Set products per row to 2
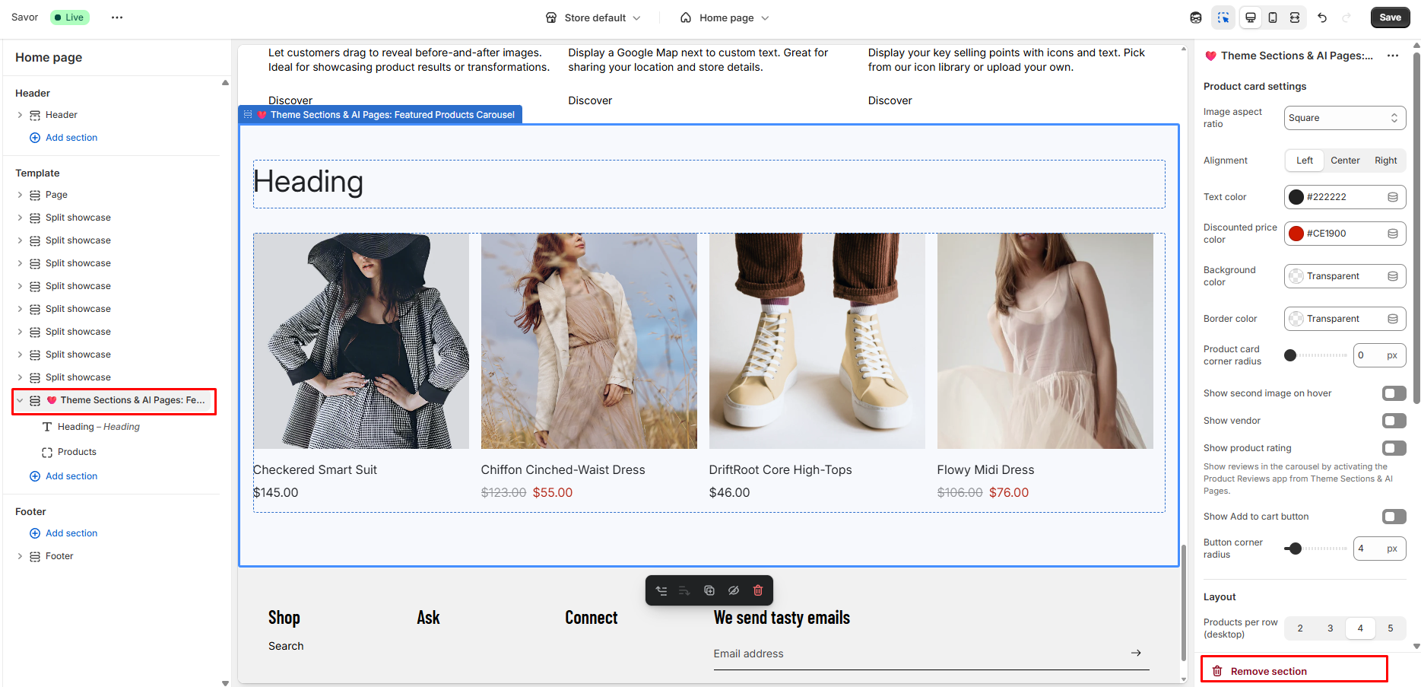The image size is (1421, 687). 1300,628
